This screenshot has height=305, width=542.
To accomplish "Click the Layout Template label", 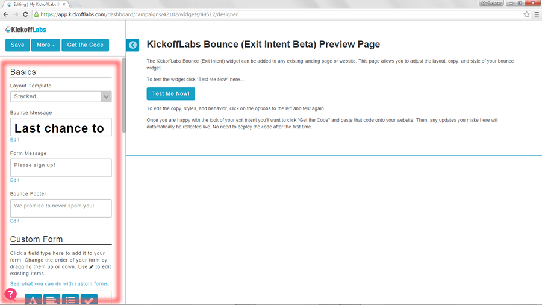I will point(31,86).
